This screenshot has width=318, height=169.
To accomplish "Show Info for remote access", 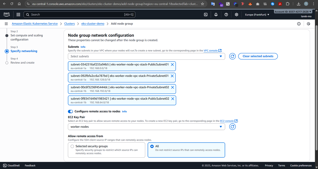I will click(124, 111).
